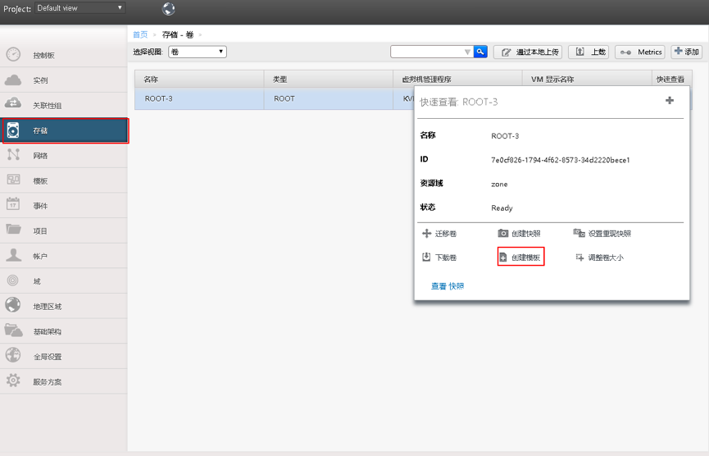The image size is (709, 456).
Task: Click 设置重现快照 (recurring snapshot) action
Action: (x=602, y=234)
